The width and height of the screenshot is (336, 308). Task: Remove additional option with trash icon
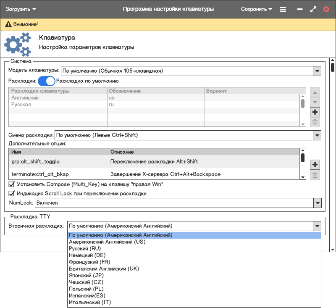click(x=315, y=175)
